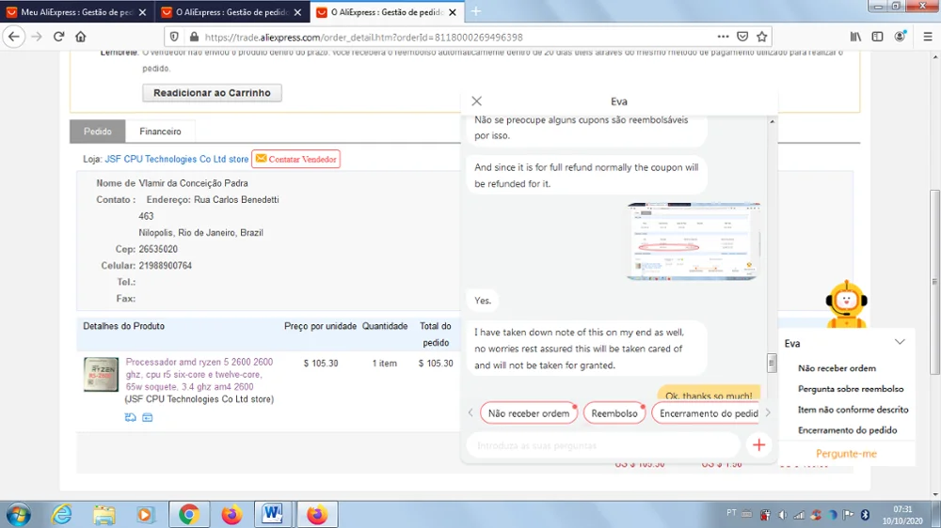The image size is (941, 528).
Task: Click 'Contatar Vendedor' button
Action: tap(295, 159)
